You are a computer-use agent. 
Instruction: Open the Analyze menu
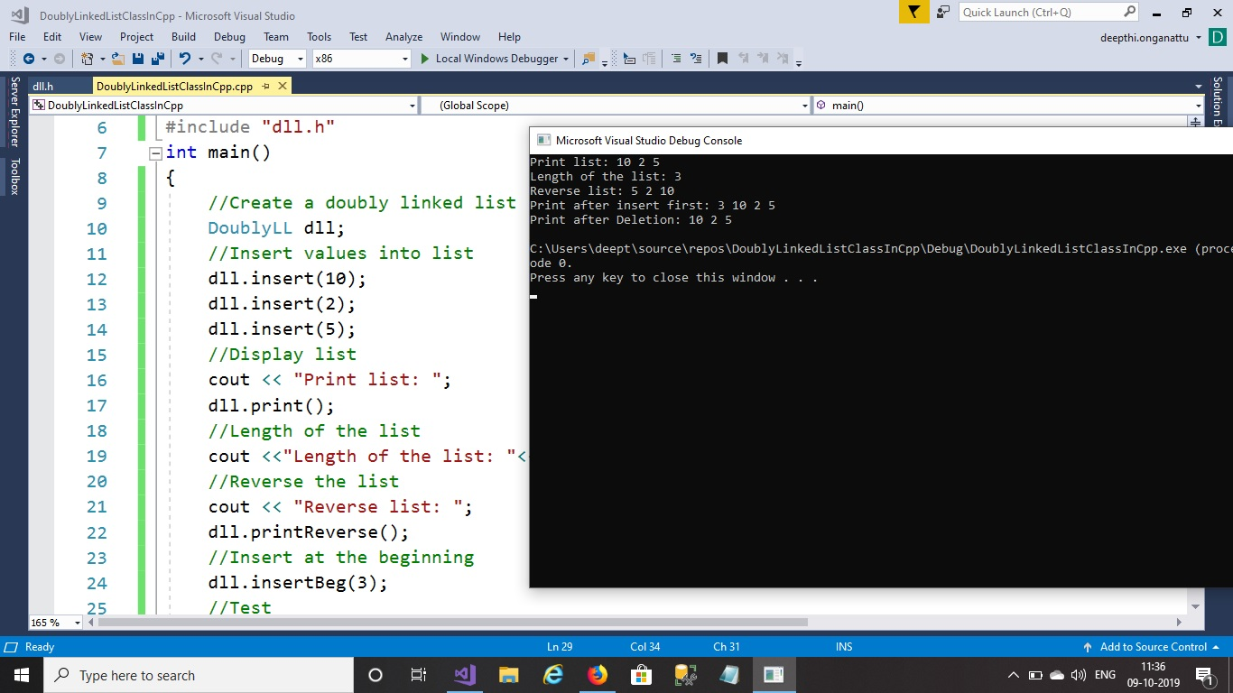coord(403,37)
